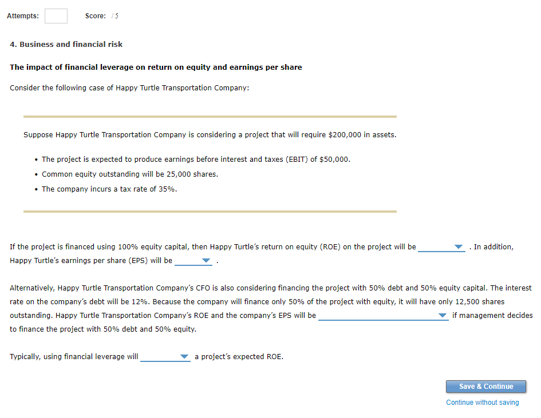The height and width of the screenshot is (418, 541).
Task: Click the Score label
Action: [97, 16]
